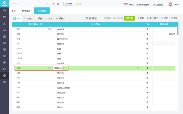This screenshot has height=114, width=183.
Task: Select the 损益 category tab
Action: click(x=60, y=18)
